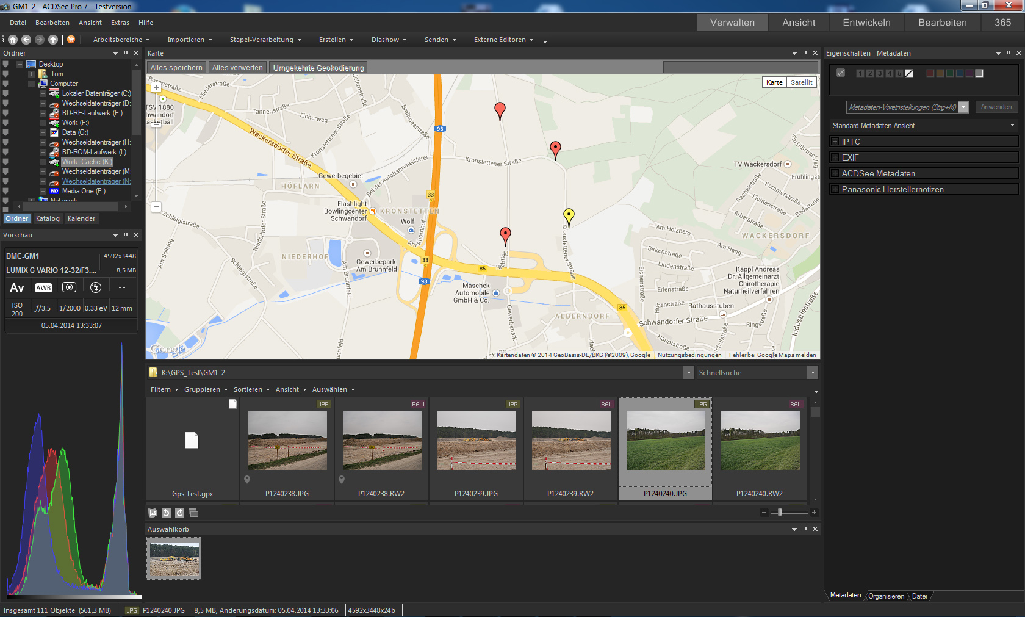Open the Extras menu
Viewport: 1025px width, 617px height.
[x=120, y=23]
